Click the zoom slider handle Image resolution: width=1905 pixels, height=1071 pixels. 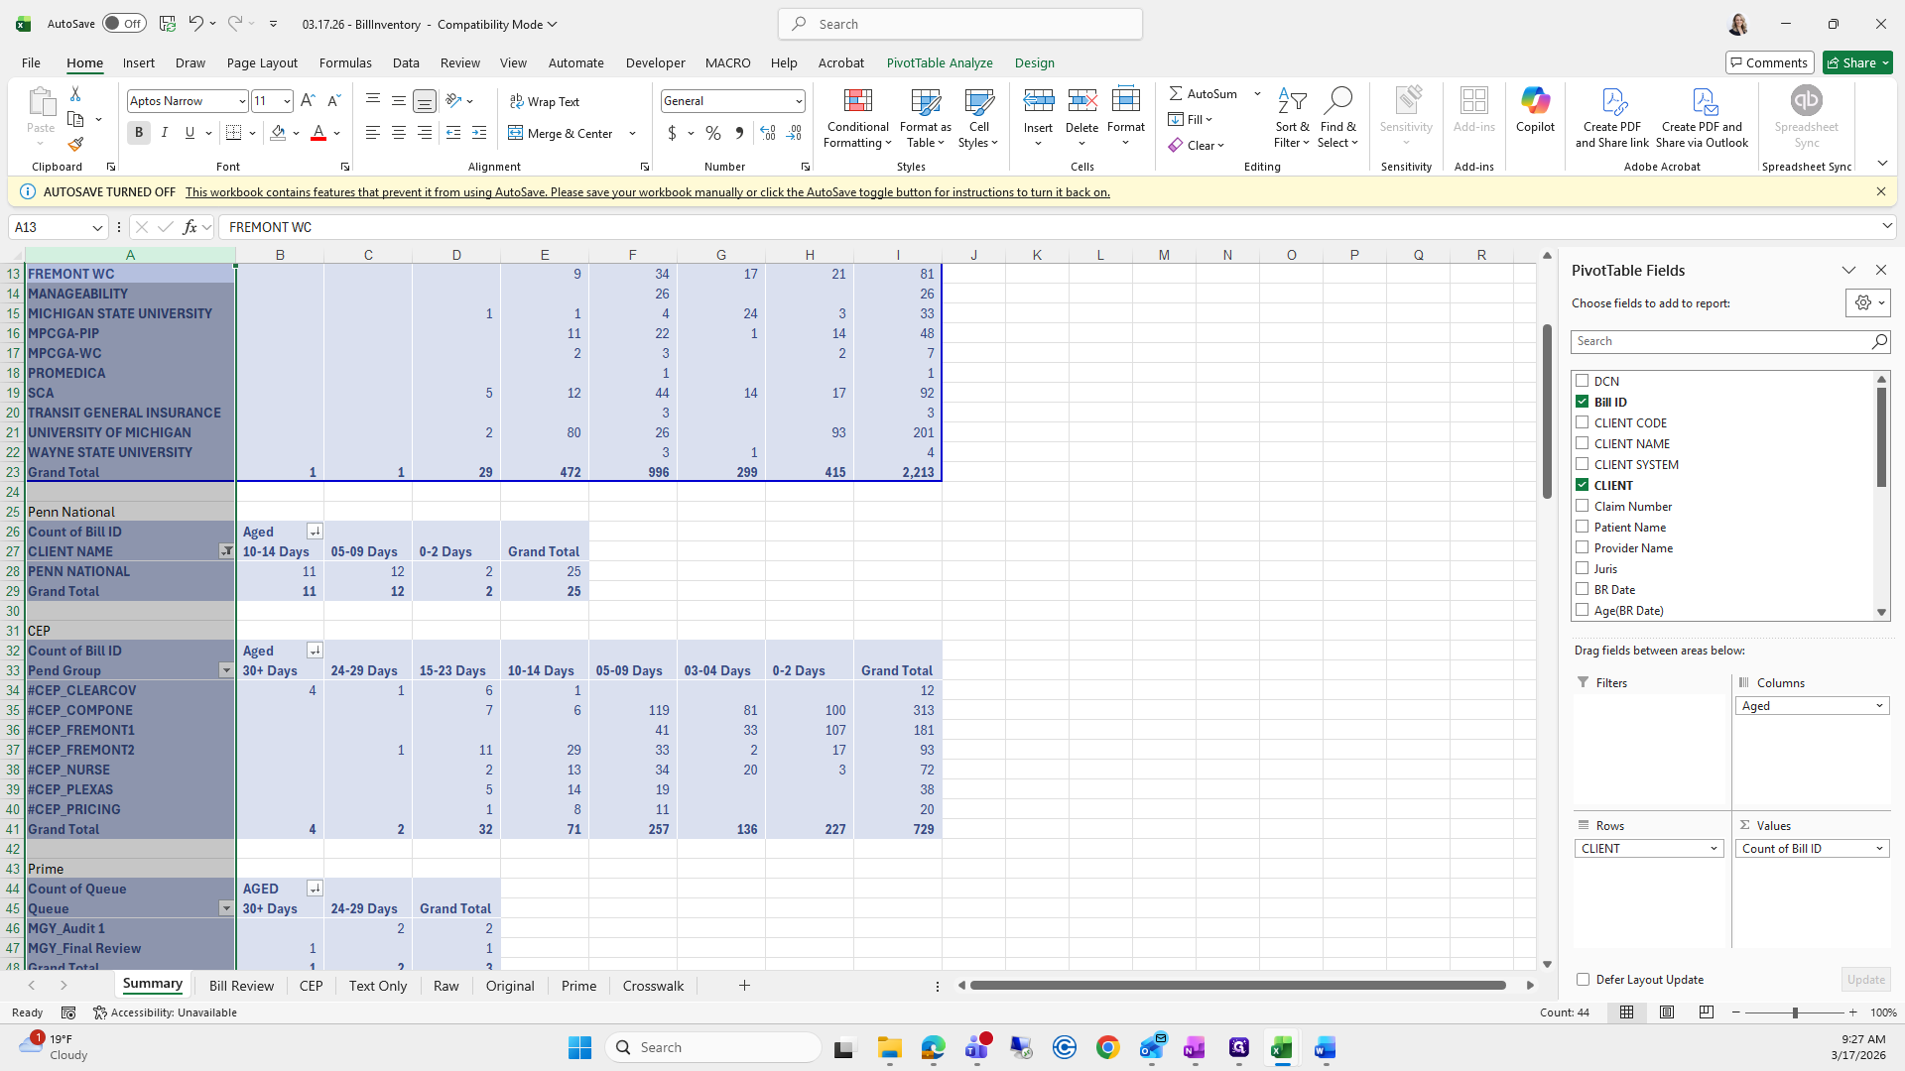pos(1794,1012)
